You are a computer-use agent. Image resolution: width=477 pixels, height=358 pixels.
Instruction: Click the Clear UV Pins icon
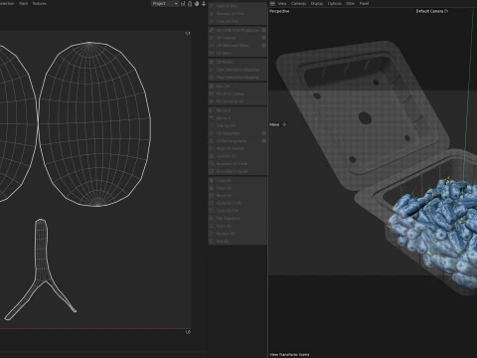pos(212,21)
